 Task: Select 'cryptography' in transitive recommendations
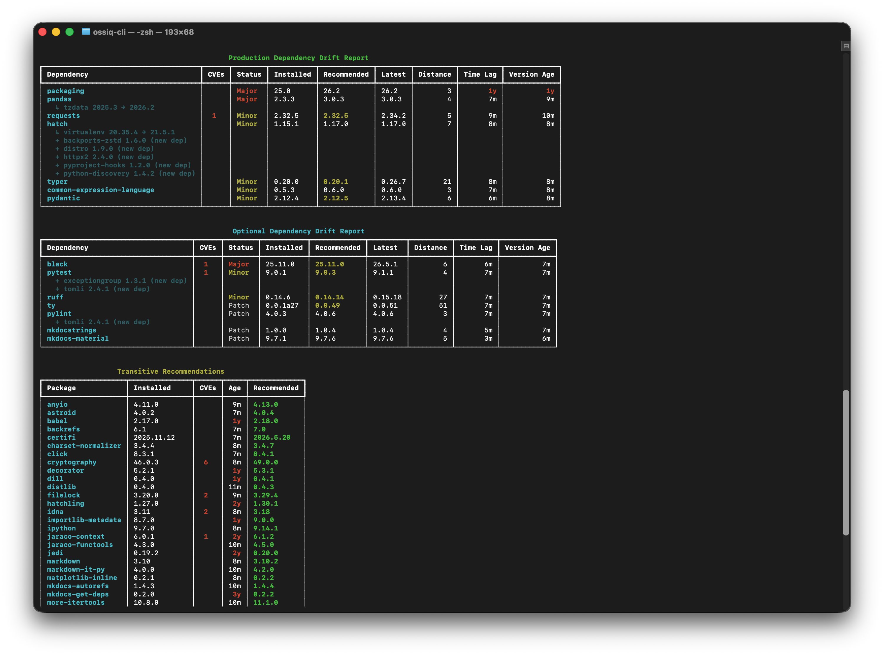[71, 462]
